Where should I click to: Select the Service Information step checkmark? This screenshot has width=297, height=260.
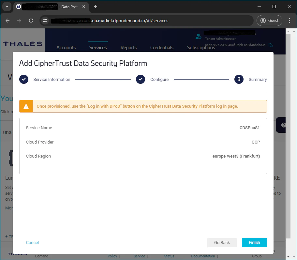click(x=24, y=79)
